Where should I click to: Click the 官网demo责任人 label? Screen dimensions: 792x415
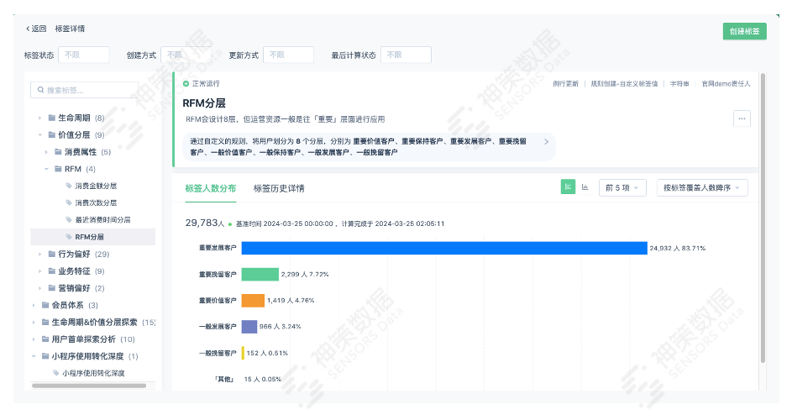pyautogui.click(x=726, y=84)
